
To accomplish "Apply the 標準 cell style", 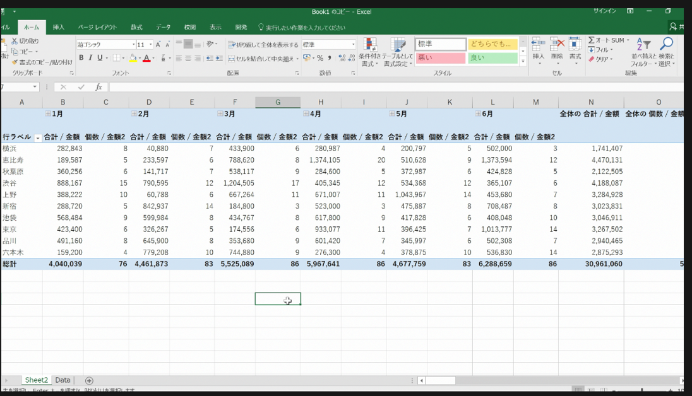I will pyautogui.click(x=441, y=44).
